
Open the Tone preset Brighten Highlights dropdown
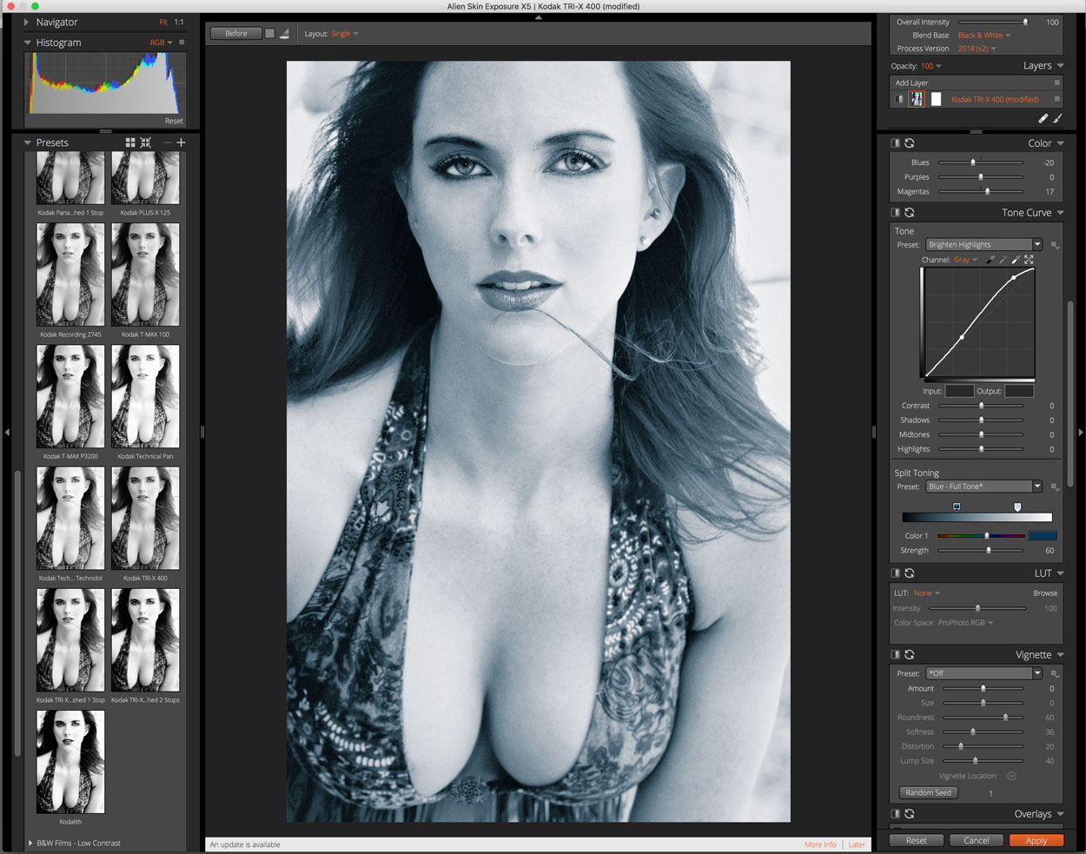983,245
